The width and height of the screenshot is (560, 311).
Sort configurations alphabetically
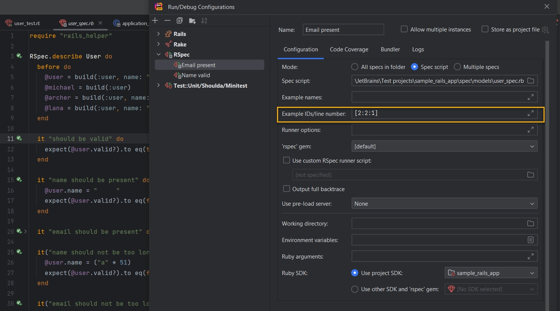click(204, 21)
